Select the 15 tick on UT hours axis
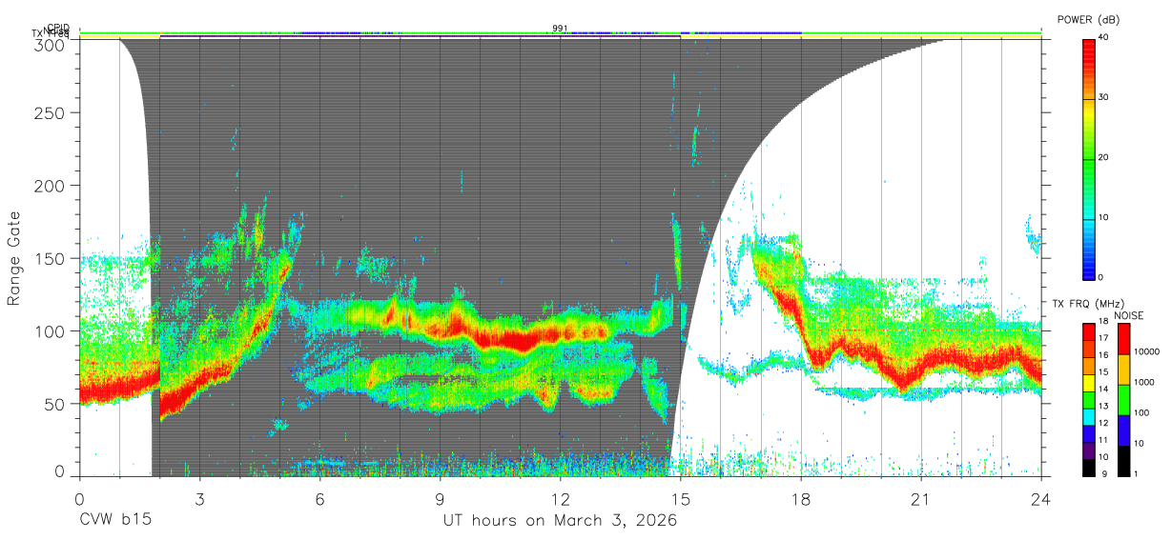Viewport: 1171px width, 540px height. click(681, 498)
